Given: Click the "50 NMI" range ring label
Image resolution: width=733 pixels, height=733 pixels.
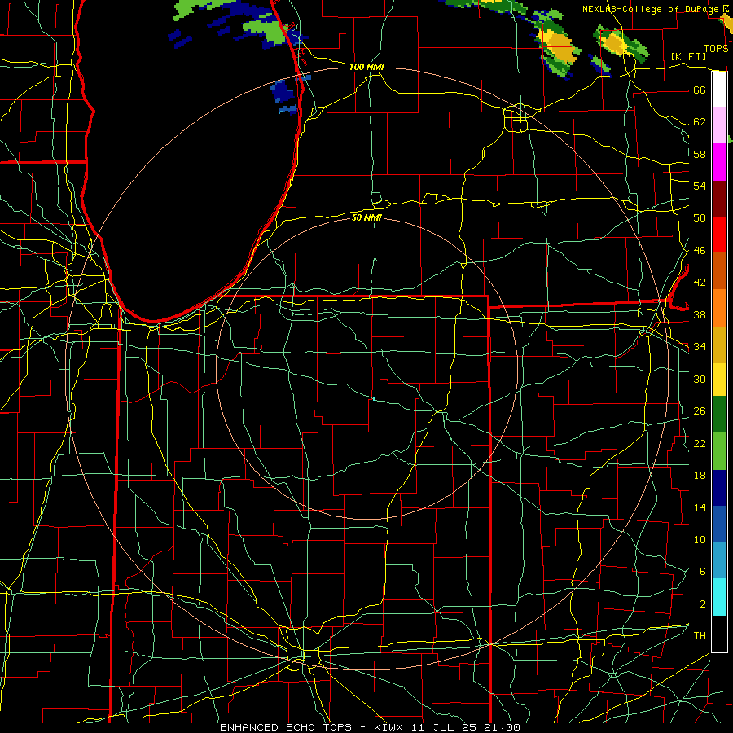Looking at the screenshot, I should click(366, 217).
